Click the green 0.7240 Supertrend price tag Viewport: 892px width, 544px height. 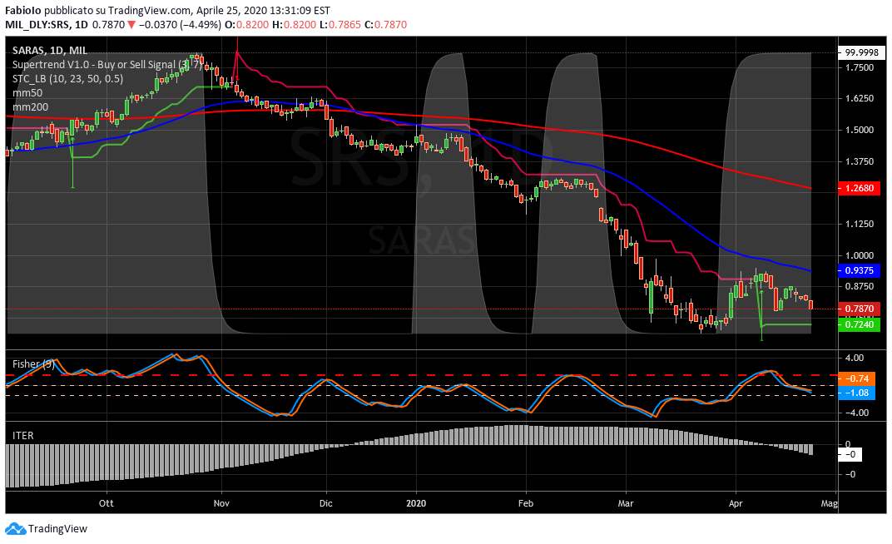[858, 324]
